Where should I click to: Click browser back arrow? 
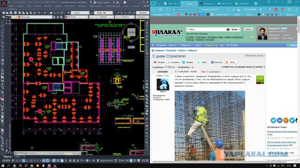click(x=154, y=9)
